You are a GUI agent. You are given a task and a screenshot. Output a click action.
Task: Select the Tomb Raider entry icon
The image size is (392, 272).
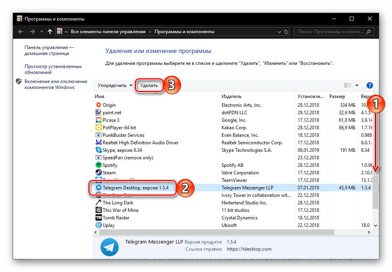click(x=98, y=218)
